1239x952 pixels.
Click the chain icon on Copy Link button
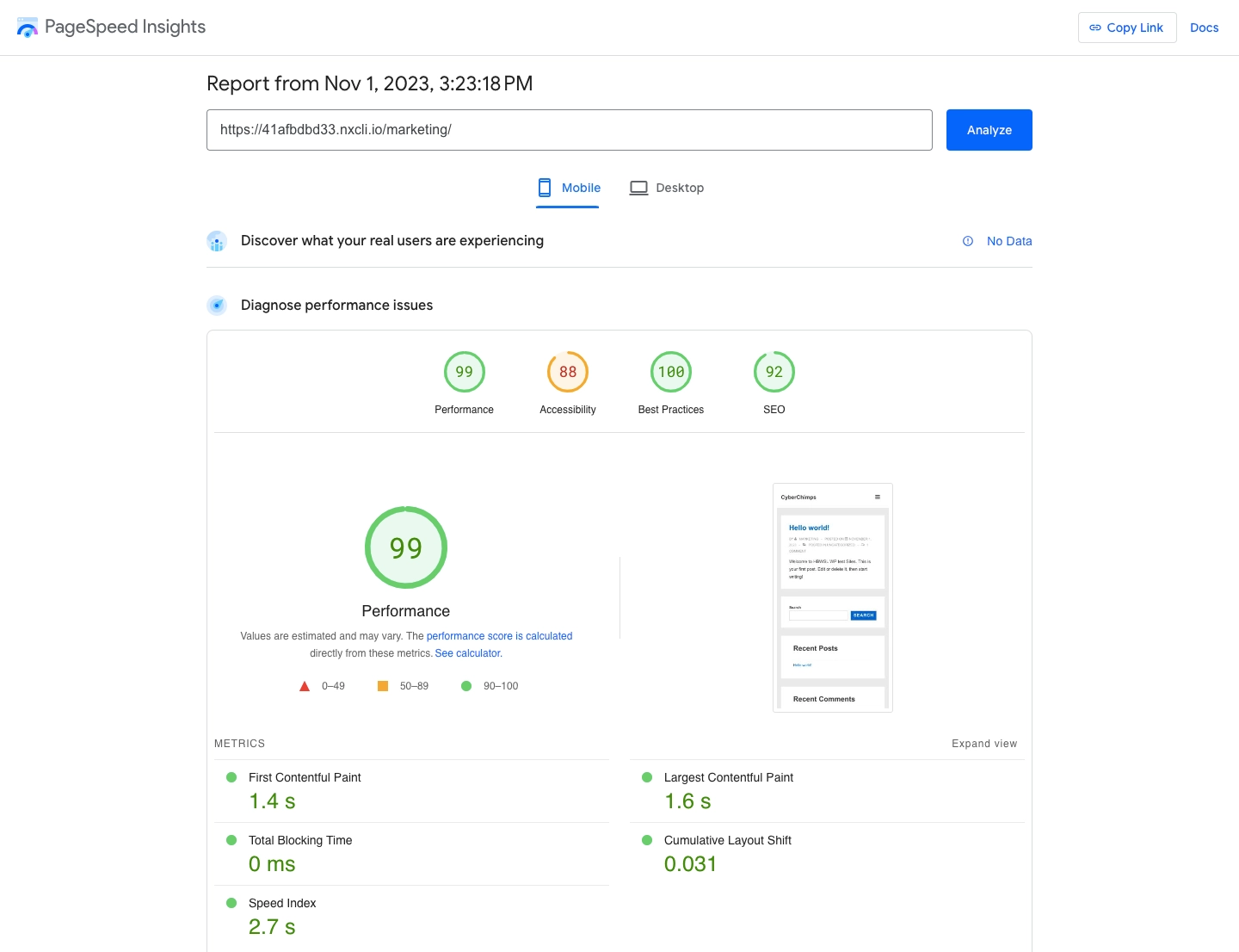(x=1095, y=27)
